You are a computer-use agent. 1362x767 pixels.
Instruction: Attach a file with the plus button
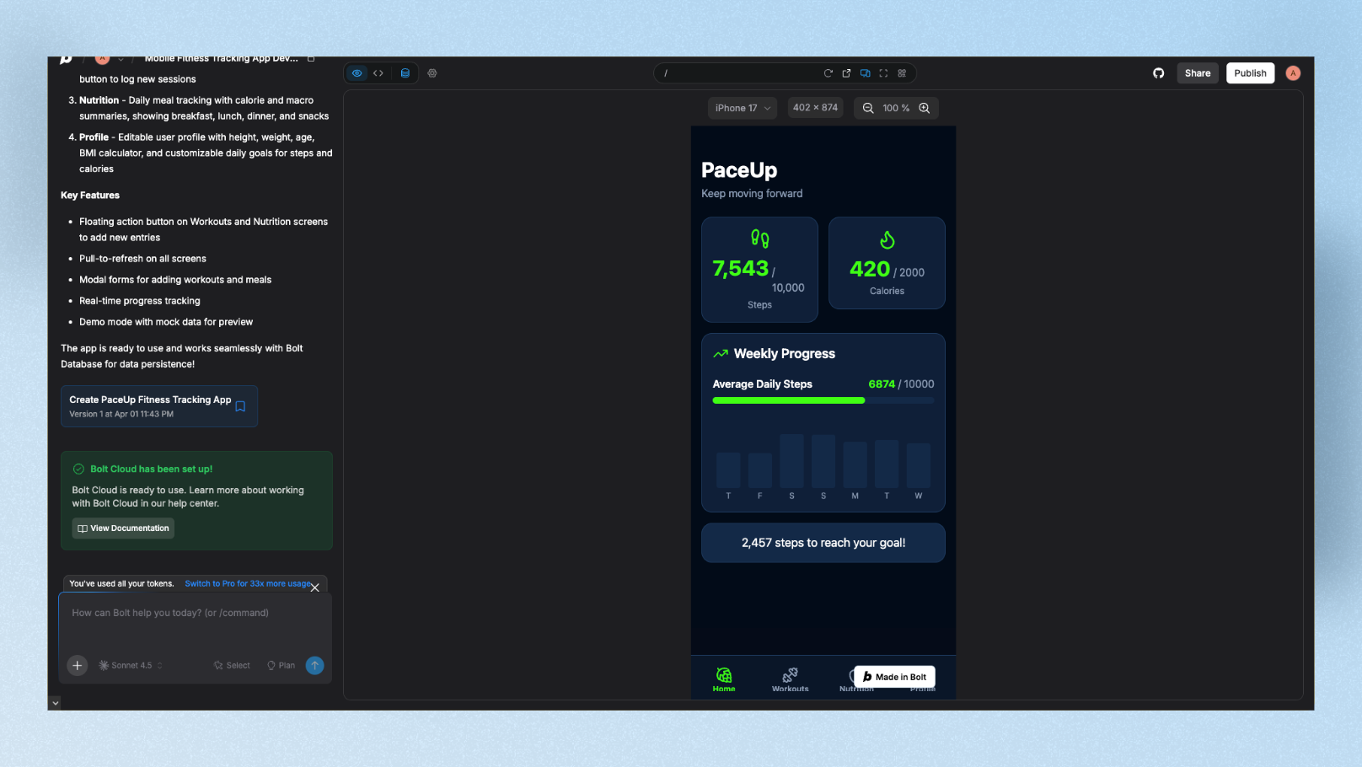[77, 665]
